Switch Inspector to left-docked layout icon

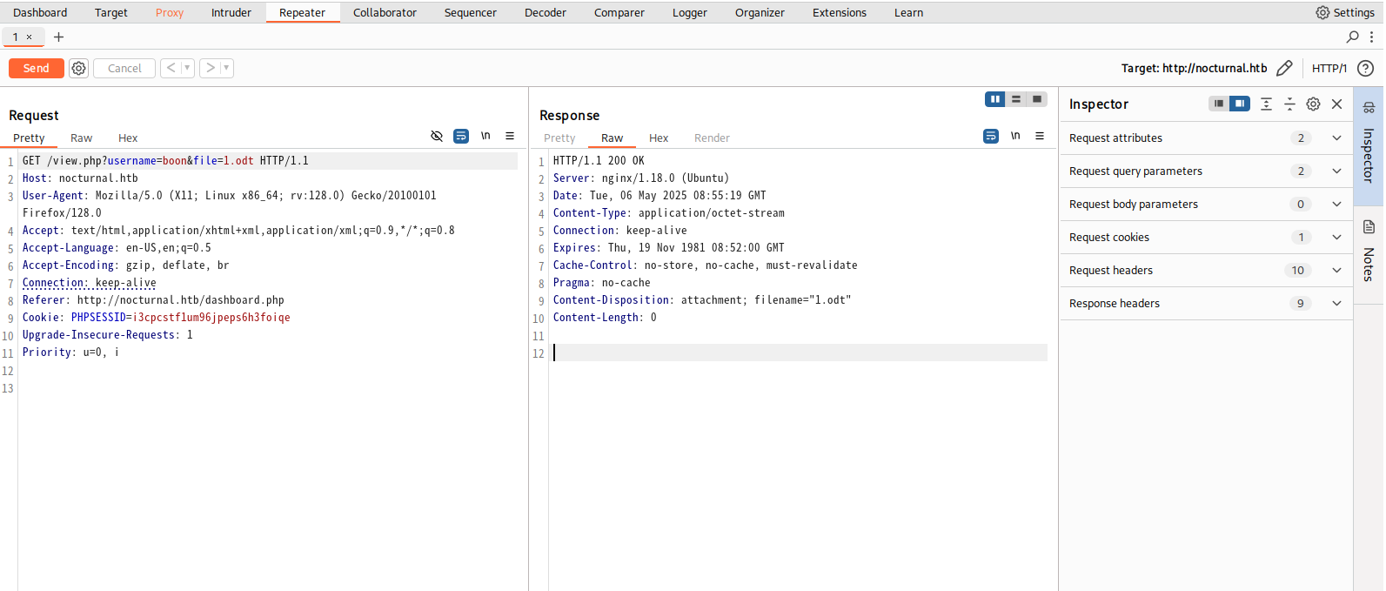pyautogui.click(x=1219, y=104)
